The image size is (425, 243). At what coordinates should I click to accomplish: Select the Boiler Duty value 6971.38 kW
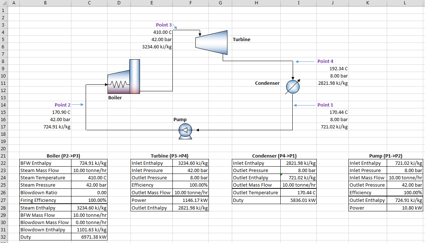(89, 237)
